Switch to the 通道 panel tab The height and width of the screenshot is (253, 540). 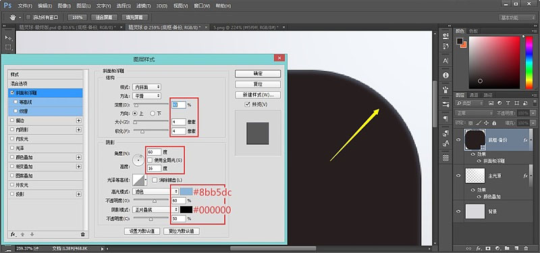pos(475,95)
